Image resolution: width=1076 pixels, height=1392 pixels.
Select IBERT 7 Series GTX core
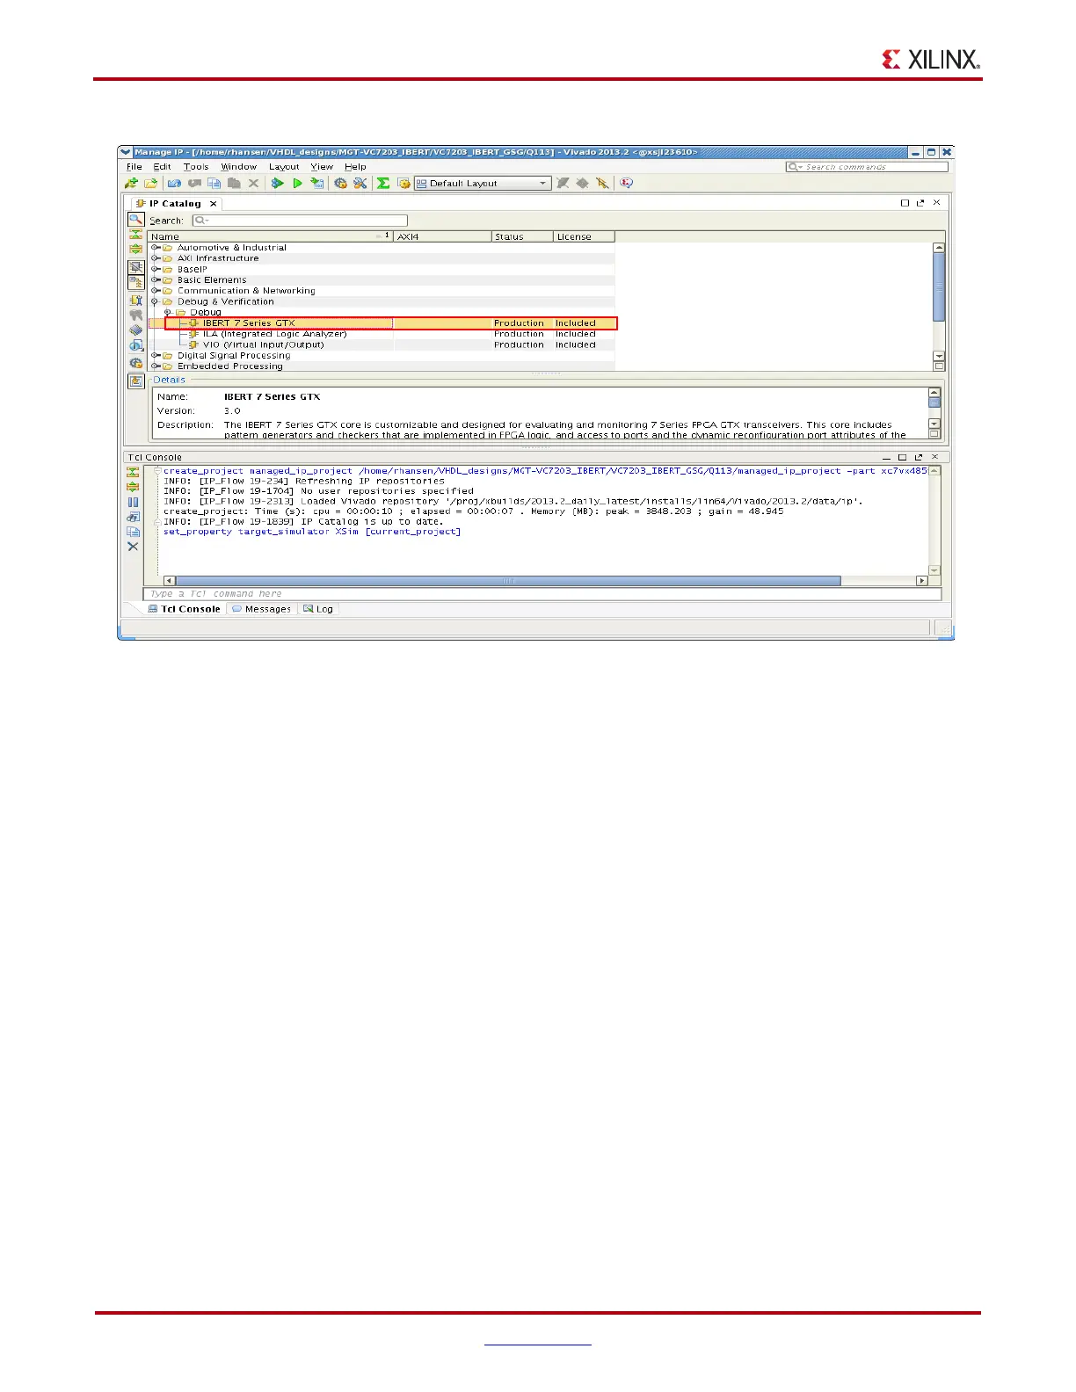391,323
